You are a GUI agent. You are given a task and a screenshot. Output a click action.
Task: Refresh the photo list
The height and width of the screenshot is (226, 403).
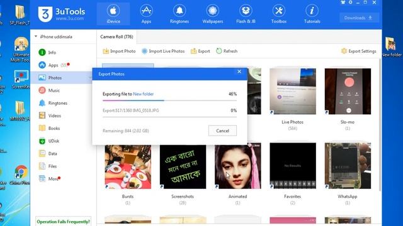click(227, 51)
